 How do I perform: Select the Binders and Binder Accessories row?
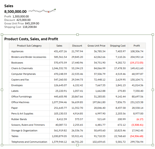pos(29,57)
